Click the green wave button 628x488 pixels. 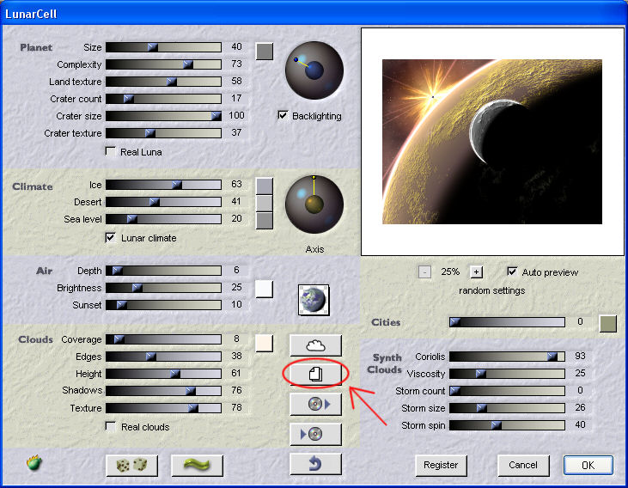[x=197, y=465]
